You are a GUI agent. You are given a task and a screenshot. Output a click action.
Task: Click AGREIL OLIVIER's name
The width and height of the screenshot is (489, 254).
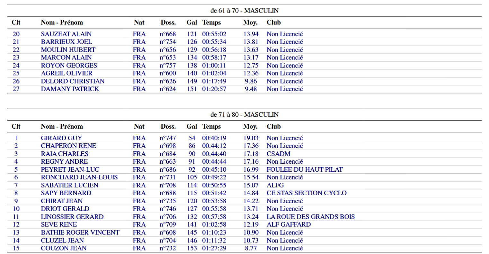click(x=67, y=73)
